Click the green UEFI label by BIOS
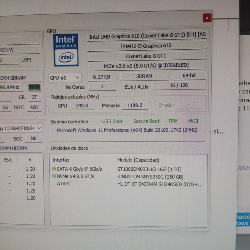This screenshot has height=250, width=250. coord(27,60)
